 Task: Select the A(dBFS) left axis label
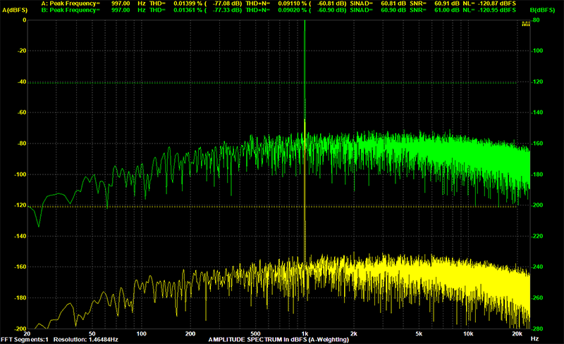click(x=15, y=10)
